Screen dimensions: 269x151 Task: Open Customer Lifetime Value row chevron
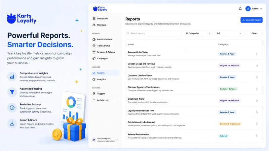[x=257, y=77]
